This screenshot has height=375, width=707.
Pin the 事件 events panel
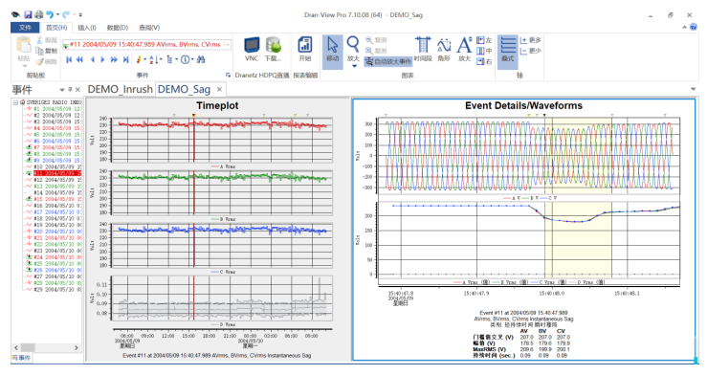pos(70,90)
